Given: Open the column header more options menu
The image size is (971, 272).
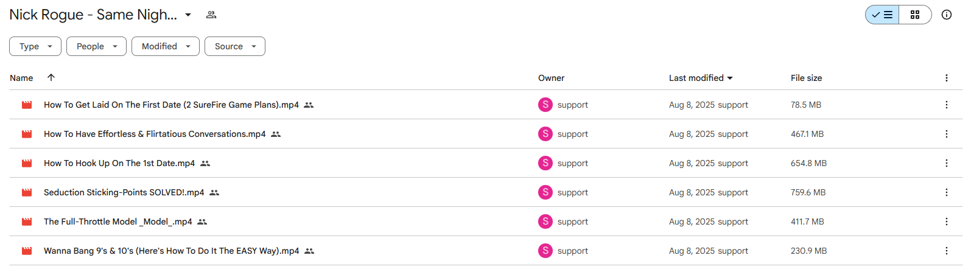Looking at the screenshot, I should [946, 78].
